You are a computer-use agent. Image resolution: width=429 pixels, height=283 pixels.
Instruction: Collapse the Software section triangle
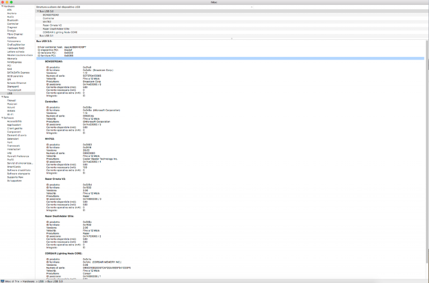click(2, 118)
